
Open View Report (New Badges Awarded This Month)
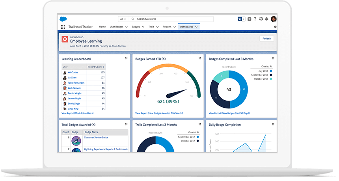(x=159, y=113)
